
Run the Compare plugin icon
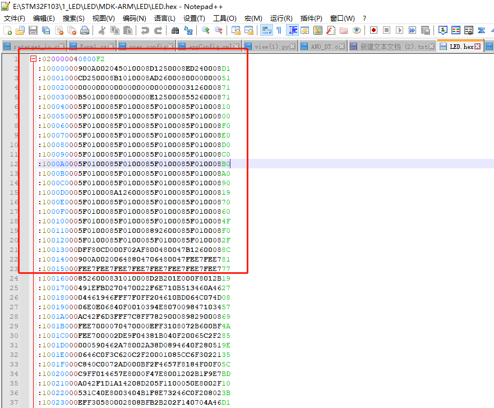click(x=455, y=30)
